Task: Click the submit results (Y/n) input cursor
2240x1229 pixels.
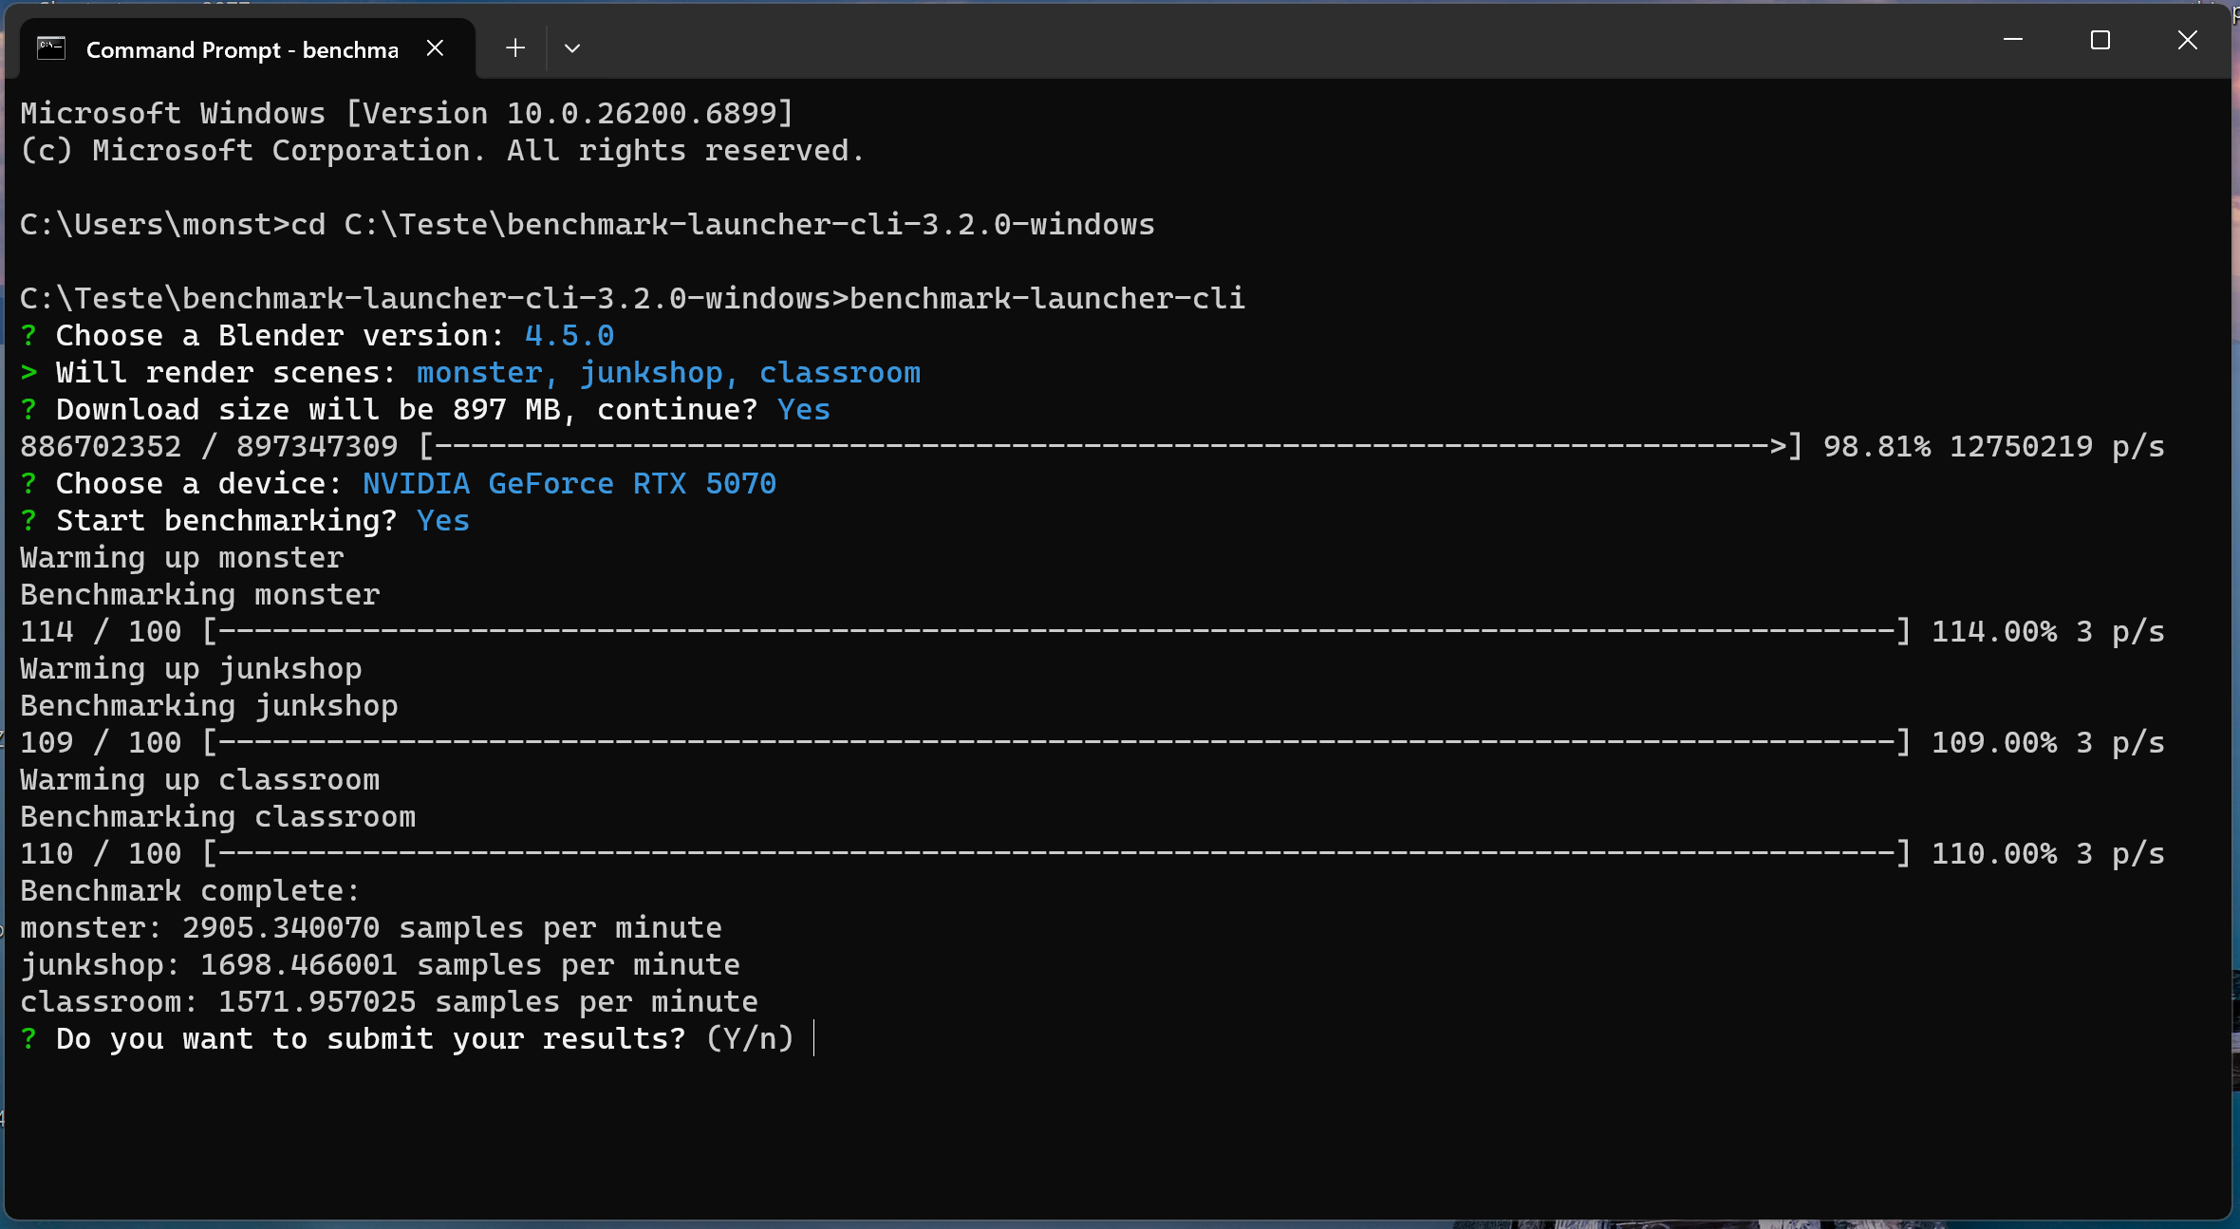Action: [814, 1038]
